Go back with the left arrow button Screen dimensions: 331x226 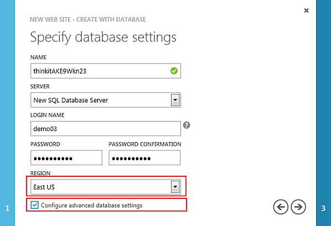pos(281,207)
